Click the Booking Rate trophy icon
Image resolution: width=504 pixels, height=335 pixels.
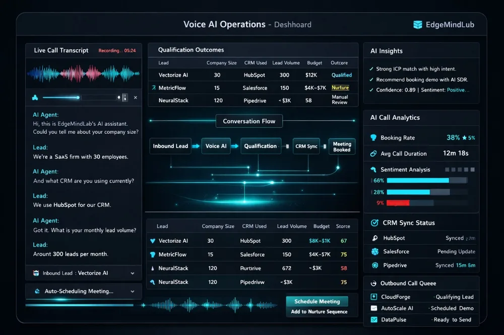point(373,138)
